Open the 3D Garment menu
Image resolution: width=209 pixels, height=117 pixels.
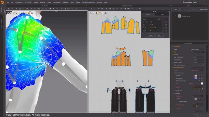(x=19, y=2)
